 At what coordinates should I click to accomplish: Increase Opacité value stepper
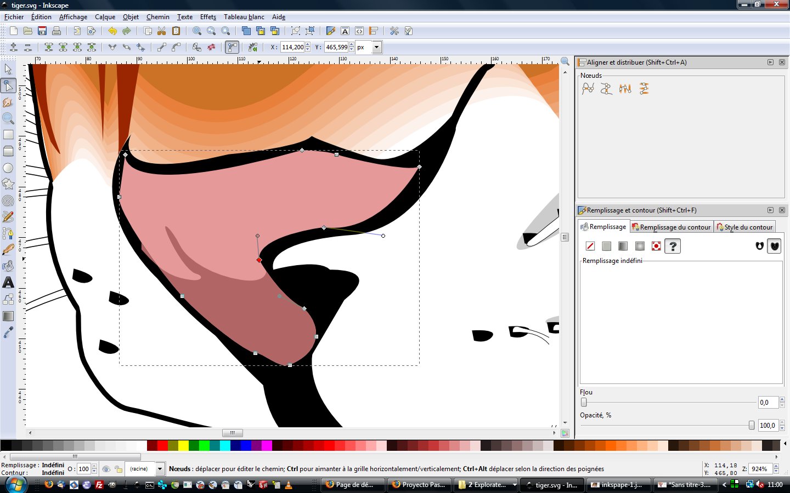(782, 423)
